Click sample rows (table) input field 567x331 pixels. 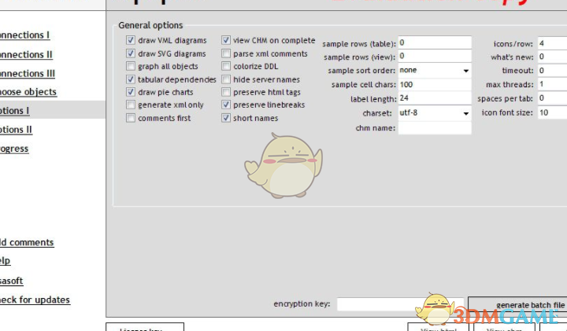coord(435,42)
